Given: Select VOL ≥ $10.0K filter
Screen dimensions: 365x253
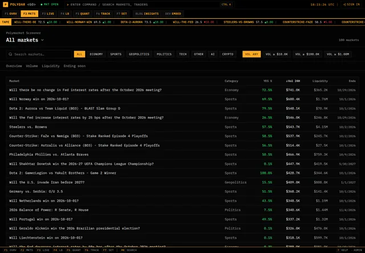Looking at the screenshot, I should 277,54.
